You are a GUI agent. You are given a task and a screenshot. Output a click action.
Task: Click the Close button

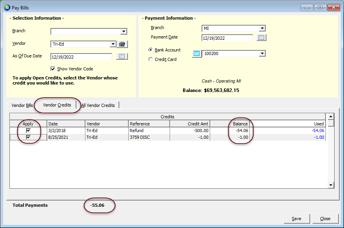point(325,219)
